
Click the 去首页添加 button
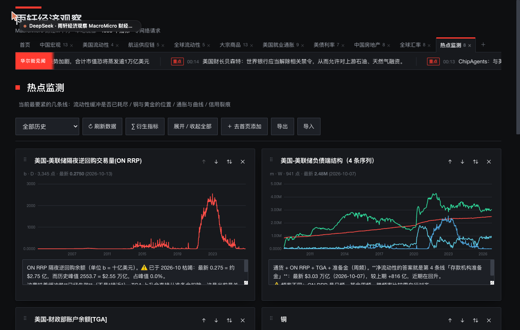[x=244, y=126]
